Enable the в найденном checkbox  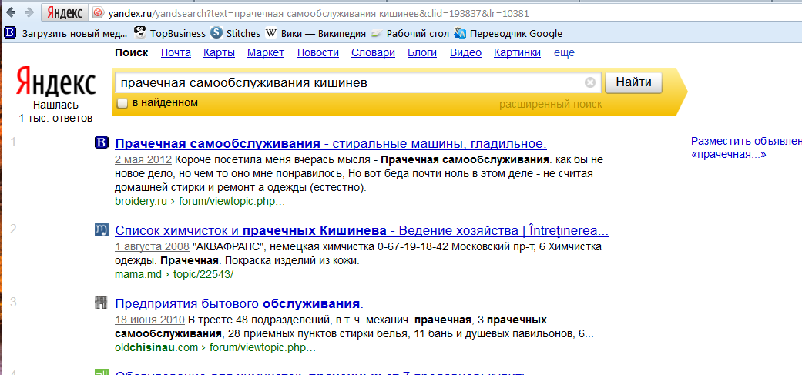coord(122,103)
